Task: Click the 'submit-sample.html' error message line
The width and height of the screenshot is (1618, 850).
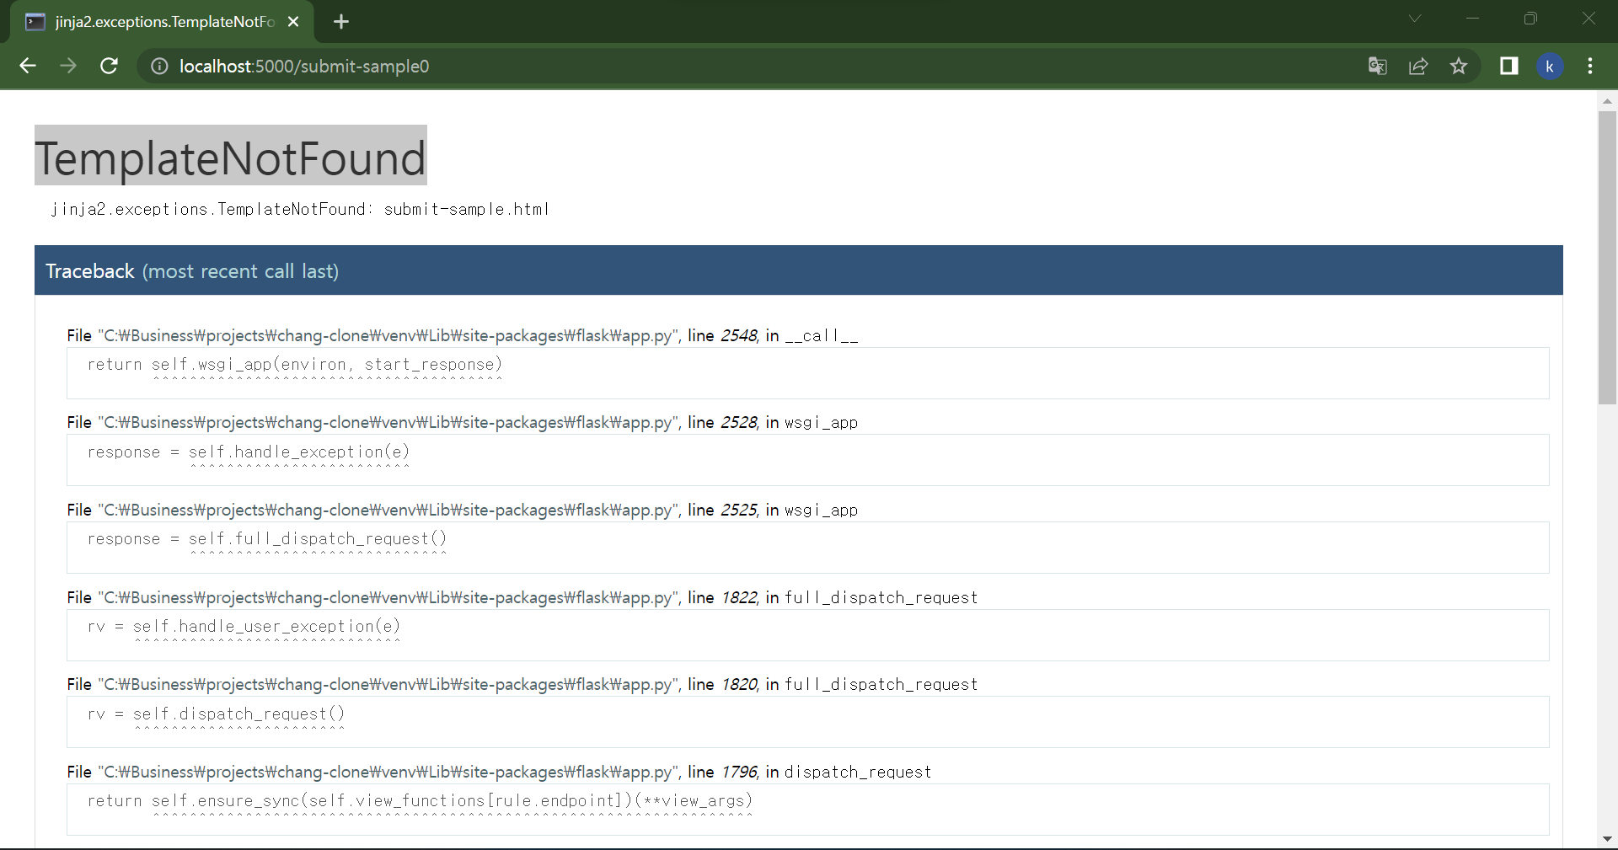Action: click(x=300, y=209)
